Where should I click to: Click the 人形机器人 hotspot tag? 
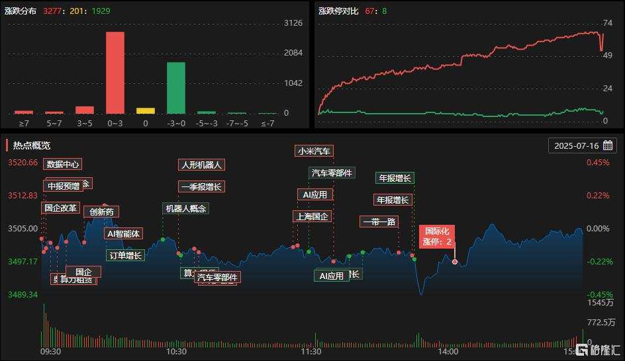click(201, 165)
